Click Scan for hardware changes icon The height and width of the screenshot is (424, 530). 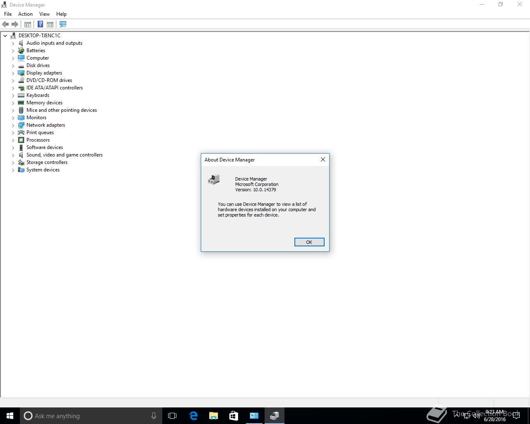tap(63, 24)
